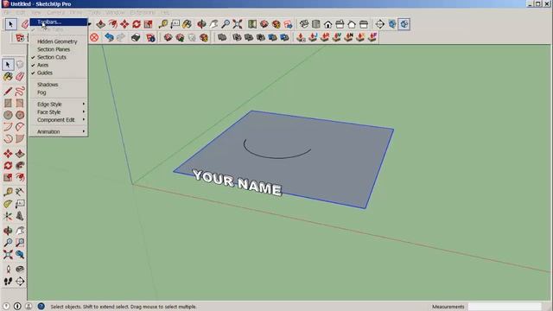Image resolution: width=553 pixels, height=311 pixels.
Task: Select the Position Camera tool
Action: click(8, 269)
